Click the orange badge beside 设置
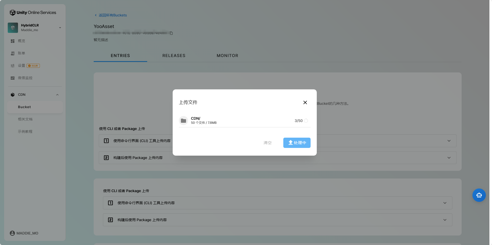 (x=33, y=66)
